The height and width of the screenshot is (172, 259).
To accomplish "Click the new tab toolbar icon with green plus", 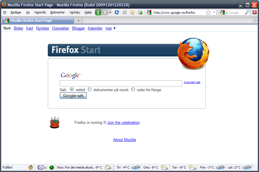I will [140, 12].
